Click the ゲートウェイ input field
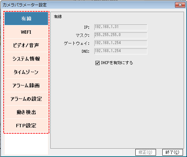 point(121,43)
